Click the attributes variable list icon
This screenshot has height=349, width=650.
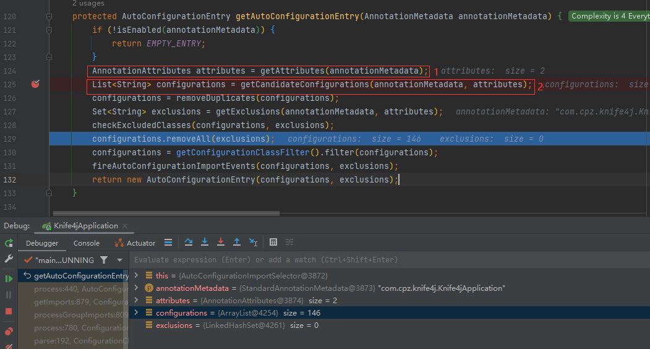(x=149, y=300)
